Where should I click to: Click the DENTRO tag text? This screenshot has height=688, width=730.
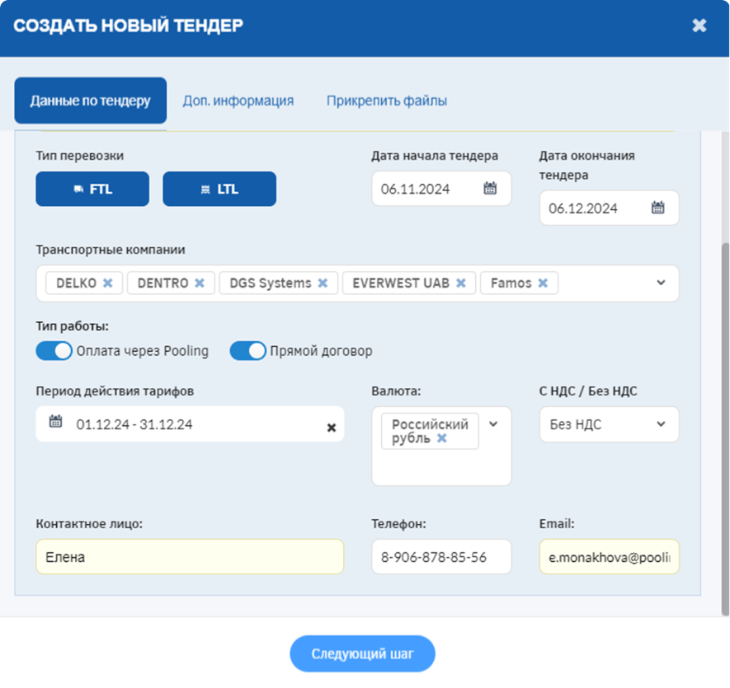[163, 283]
